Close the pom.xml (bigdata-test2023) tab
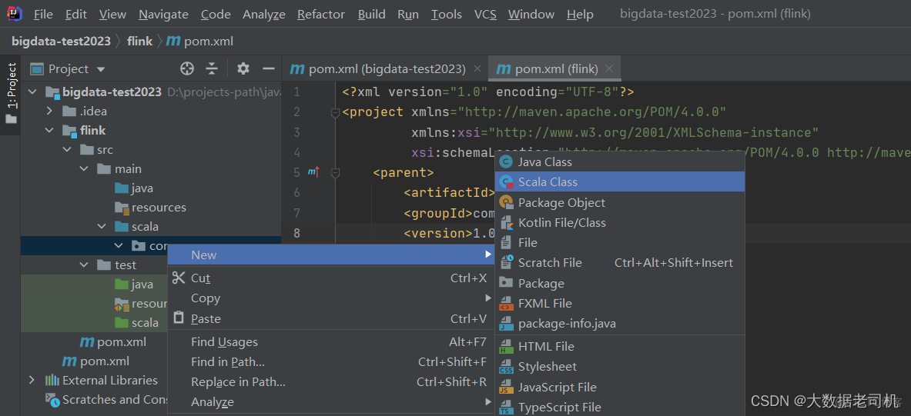911x416 pixels. coord(477,68)
